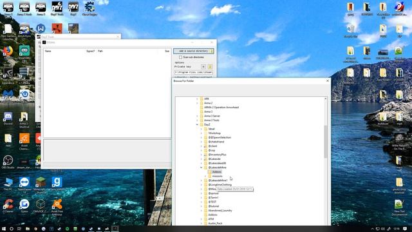This screenshot has height=232, width=412.
Task: Enable the Scan sub directories checkbox
Action: tap(180, 57)
